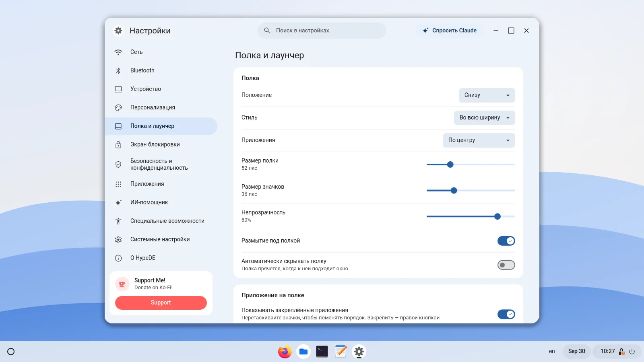Go to Персонализация settings
This screenshot has width=644, height=362.
161,108
